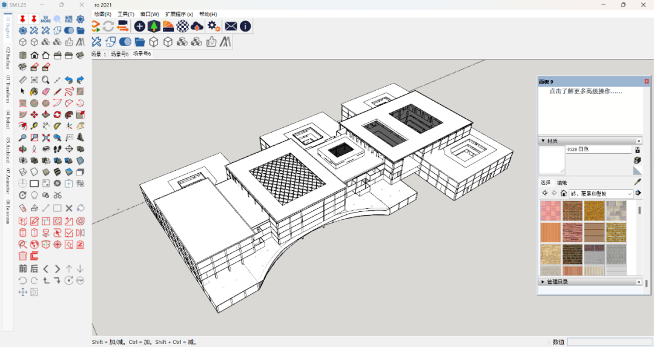
Task: Click the video camera animation icon
Action: pyautogui.click(x=122, y=26)
